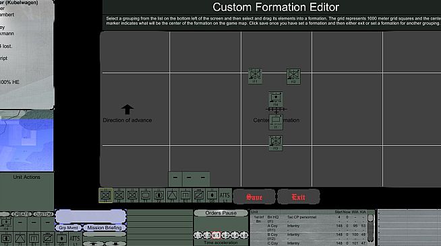Screen dimensions: 441x246
Task: Click the down arrow button below Mission Briefing
Action: coord(115,244)
